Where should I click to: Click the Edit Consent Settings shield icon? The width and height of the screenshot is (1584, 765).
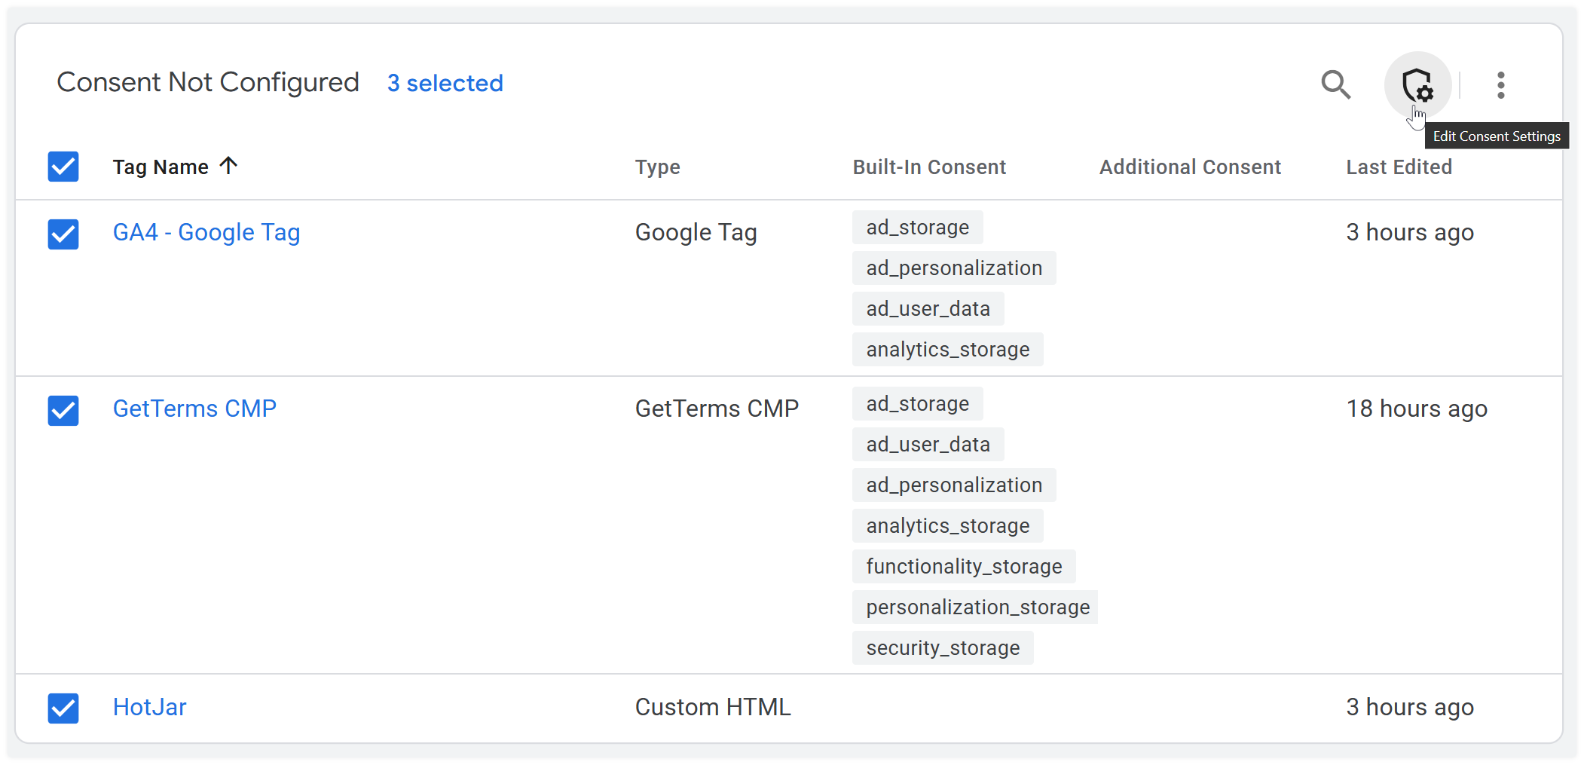(1417, 85)
